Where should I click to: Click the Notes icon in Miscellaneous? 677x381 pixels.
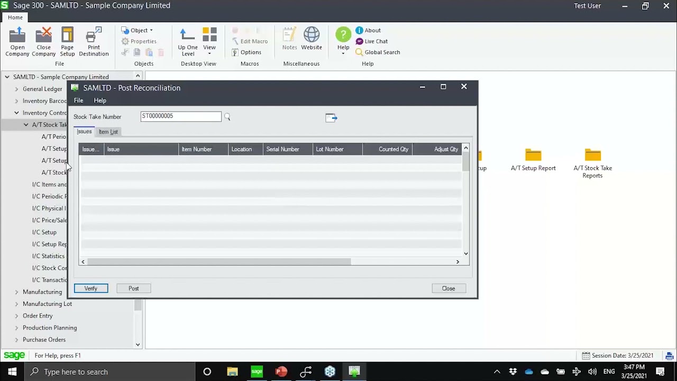(x=289, y=39)
